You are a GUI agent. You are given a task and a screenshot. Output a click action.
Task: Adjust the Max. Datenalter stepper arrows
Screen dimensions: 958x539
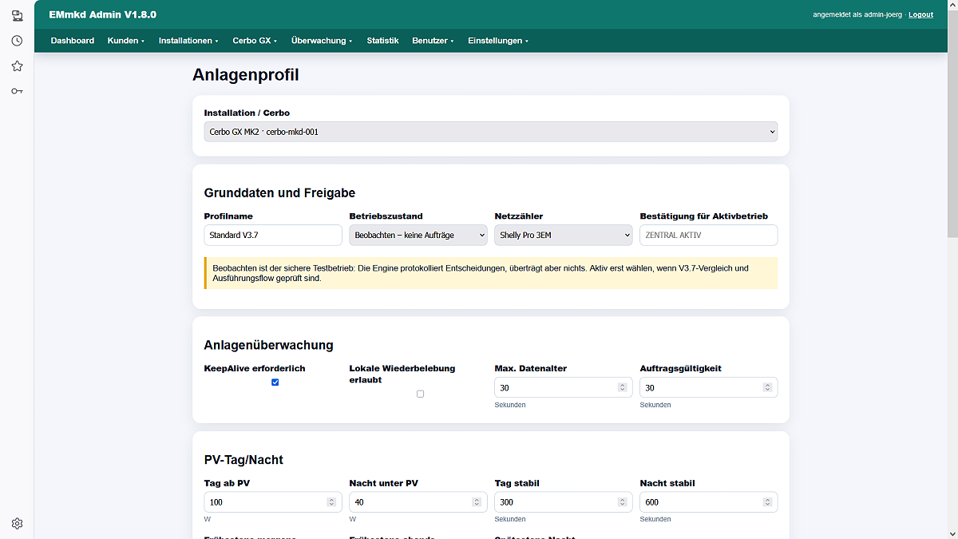pos(622,387)
